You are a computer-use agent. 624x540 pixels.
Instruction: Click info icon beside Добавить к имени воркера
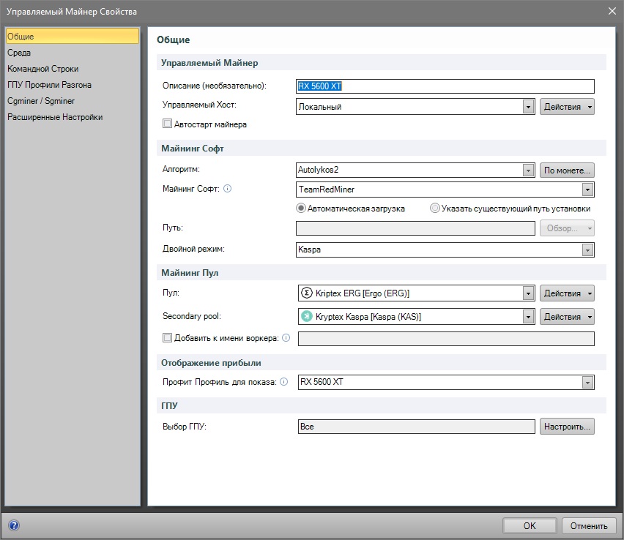(286, 338)
